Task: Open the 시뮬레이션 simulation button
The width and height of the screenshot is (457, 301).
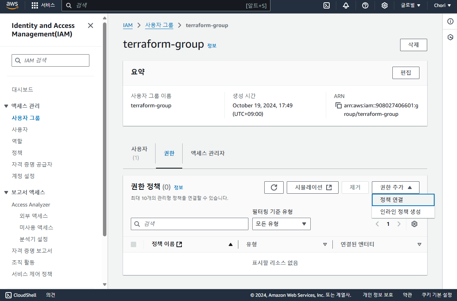Action: pos(312,187)
